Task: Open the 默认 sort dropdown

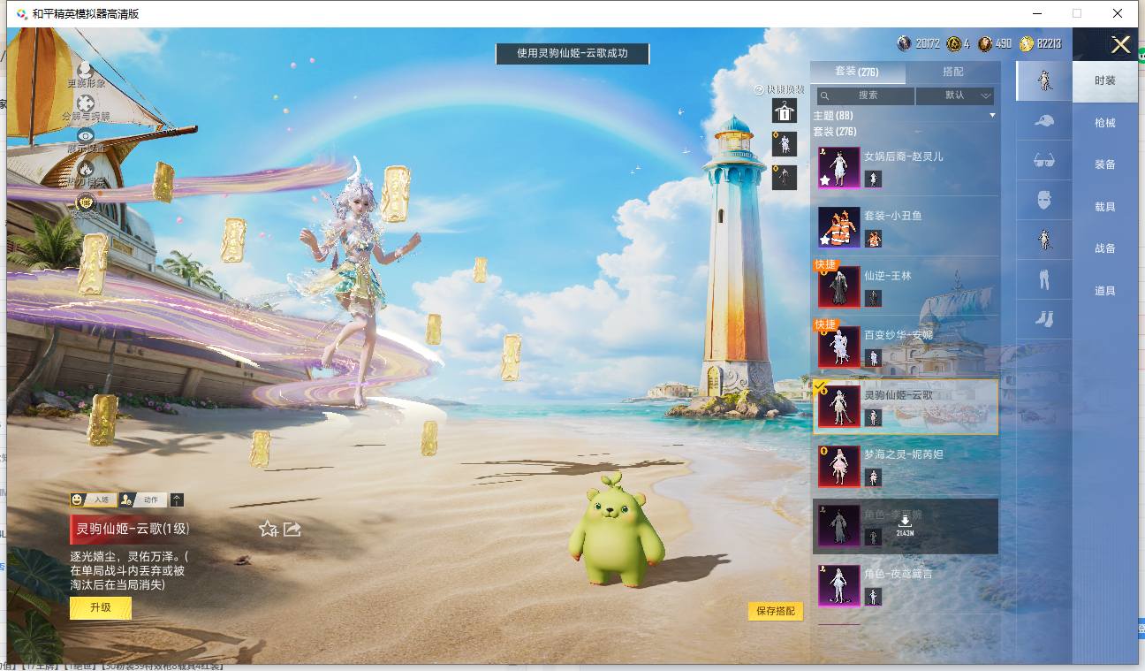Action: coord(955,95)
